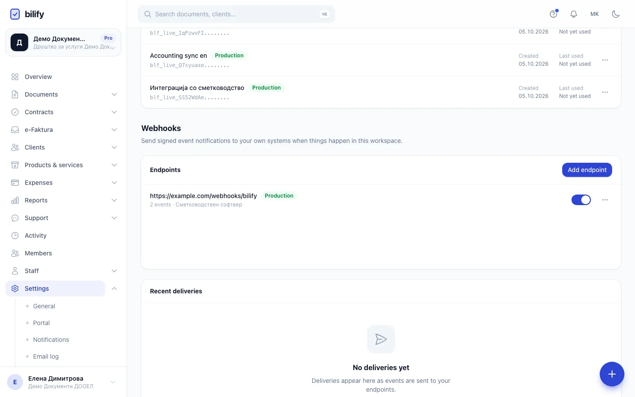Click Add endpoint button
Viewport: 635px width, 397px height.
[x=587, y=170]
